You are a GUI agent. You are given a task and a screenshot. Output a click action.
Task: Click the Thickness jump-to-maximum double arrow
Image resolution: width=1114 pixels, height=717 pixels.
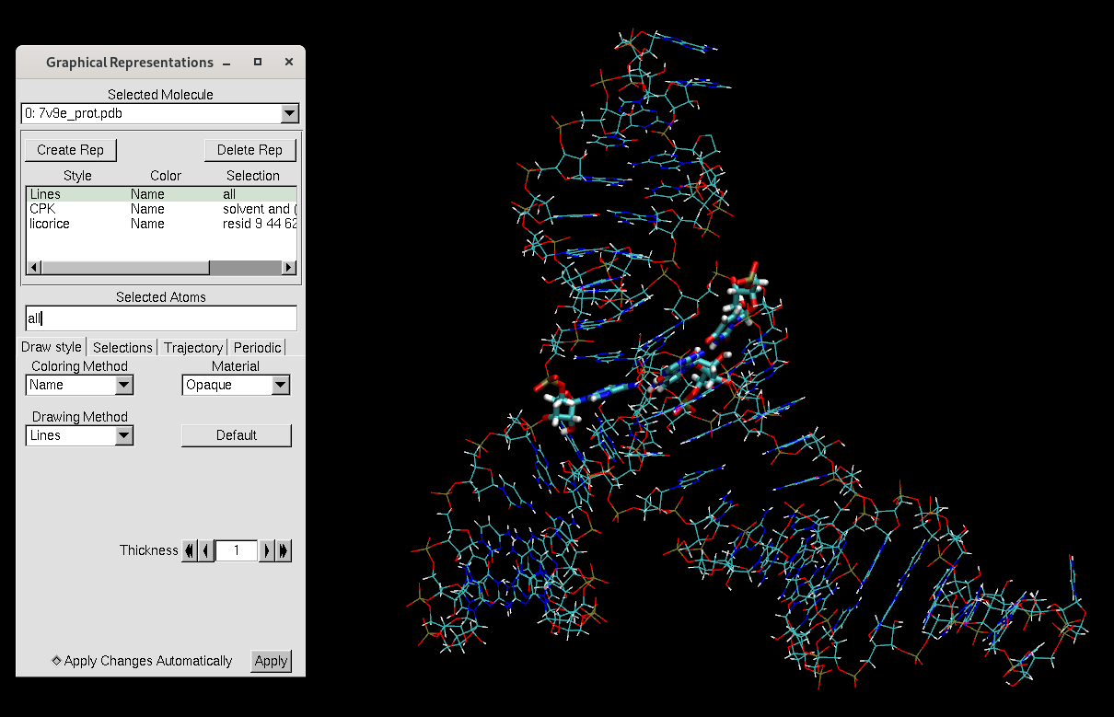(284, 550)
